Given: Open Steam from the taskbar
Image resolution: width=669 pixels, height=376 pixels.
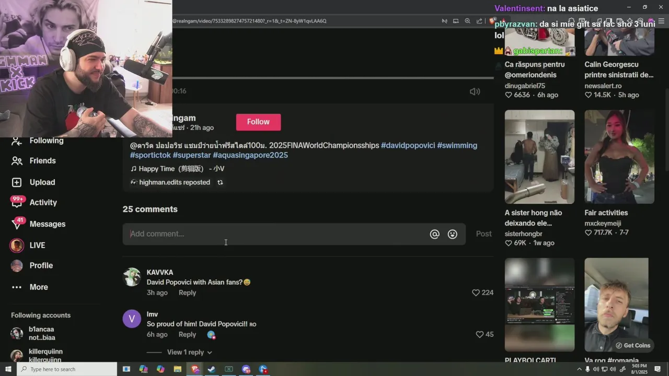Looking at the screenshot, I should point(212,369).
